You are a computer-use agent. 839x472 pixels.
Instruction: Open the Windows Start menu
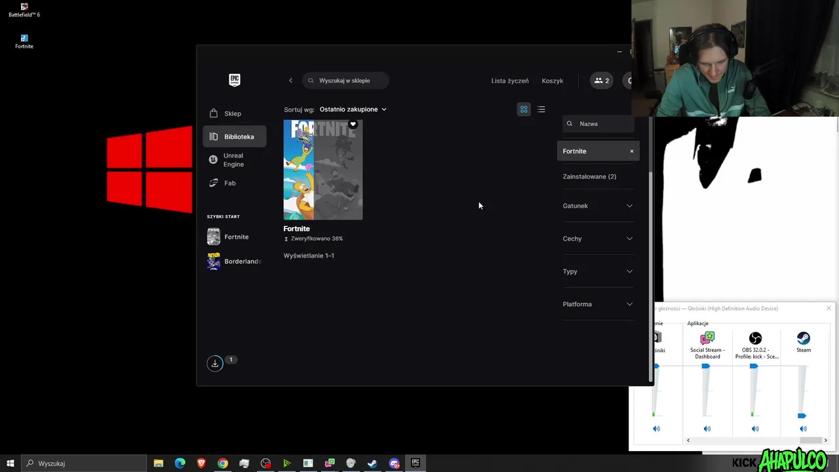tap(10, 463)
